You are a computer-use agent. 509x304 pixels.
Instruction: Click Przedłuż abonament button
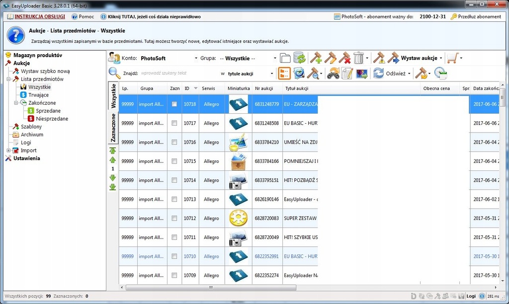[x=476, y=16]
